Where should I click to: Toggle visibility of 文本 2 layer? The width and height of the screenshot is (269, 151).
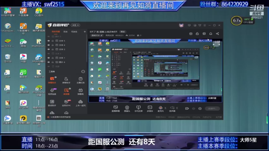click(x=48, y=49)
